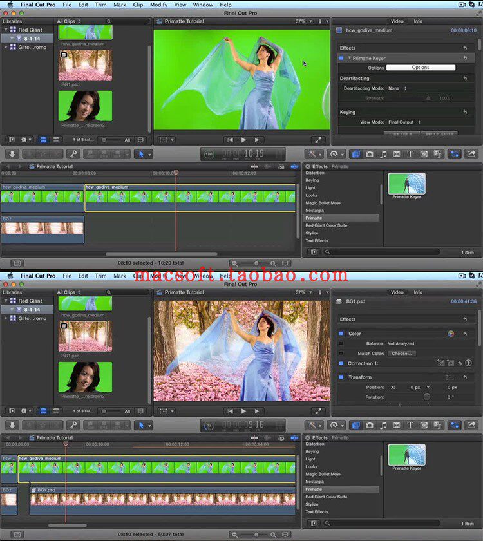Switch browser to list view in green-screen viewer window
Image resolution: width=483 pixels, height=541 pixels.
(x=56, y=140)
